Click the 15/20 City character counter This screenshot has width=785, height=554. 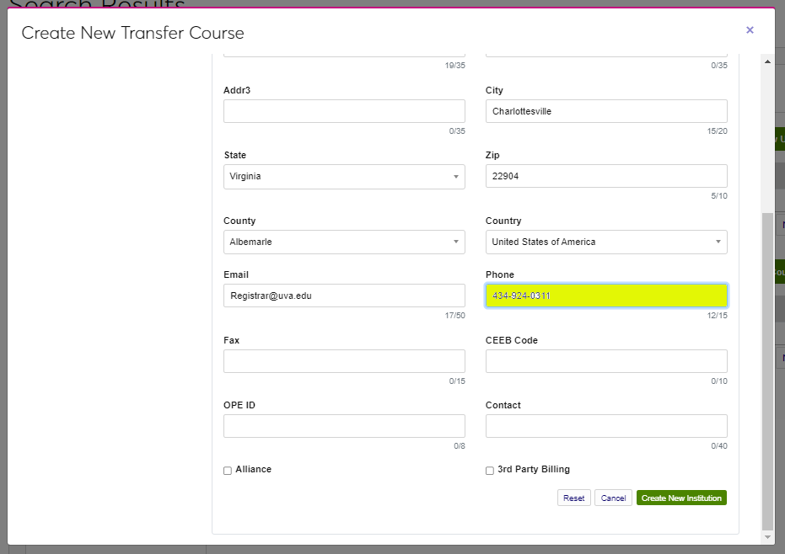(x=717, y=131)
